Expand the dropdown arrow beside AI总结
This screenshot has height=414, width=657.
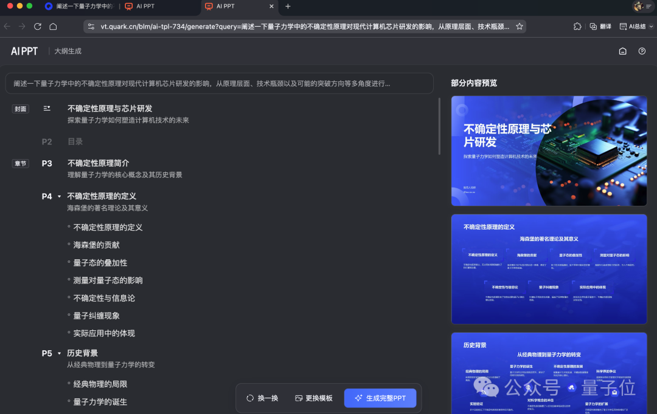pos(651,26)
